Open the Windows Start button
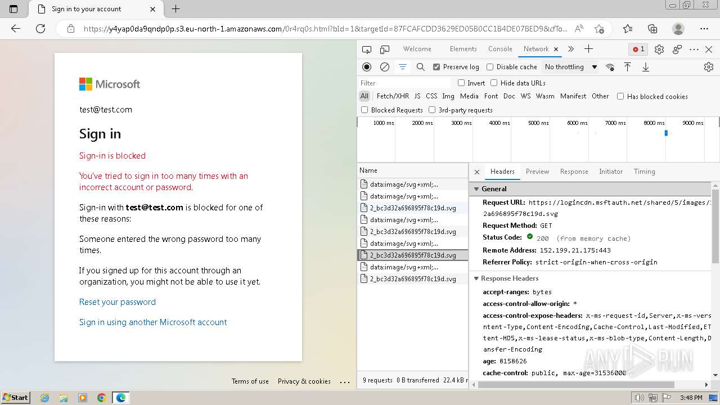 click(16, 397)
